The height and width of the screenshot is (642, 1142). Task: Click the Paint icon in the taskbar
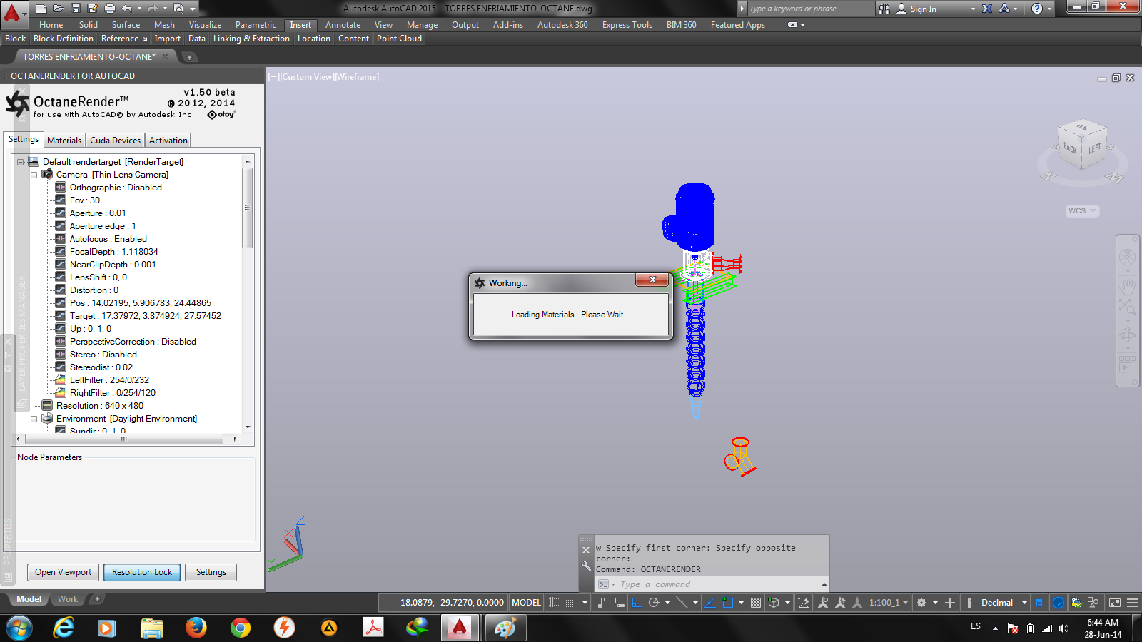point(505,628)
